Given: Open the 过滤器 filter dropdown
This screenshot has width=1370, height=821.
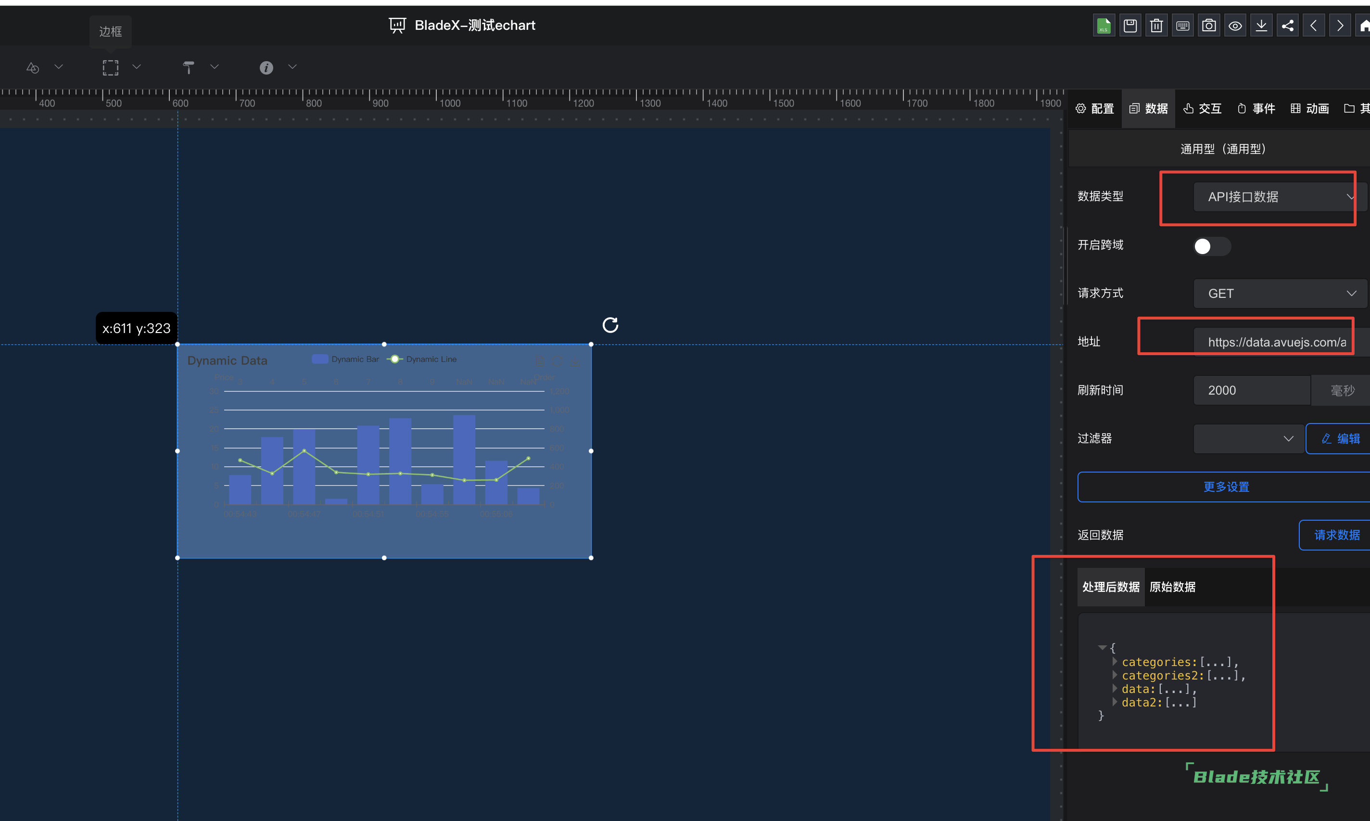Looking at the screenshot, I should click(x=1248, y=439).
